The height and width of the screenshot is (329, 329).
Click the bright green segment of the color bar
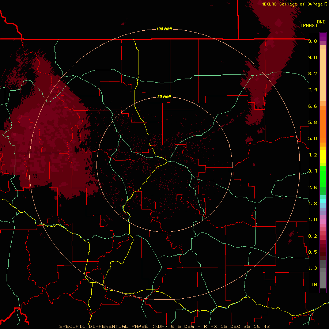pyautogui.click(x=323, y=176)
